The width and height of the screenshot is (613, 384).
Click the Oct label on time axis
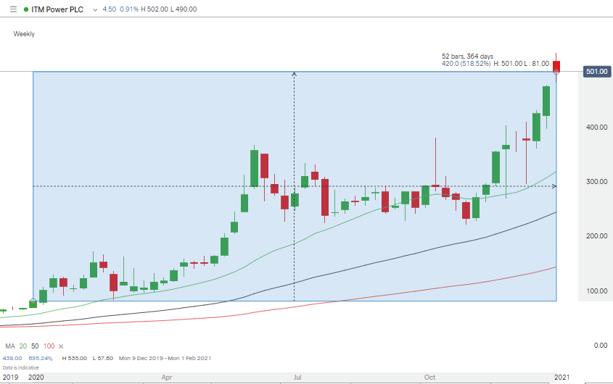(x=429, y=377)
